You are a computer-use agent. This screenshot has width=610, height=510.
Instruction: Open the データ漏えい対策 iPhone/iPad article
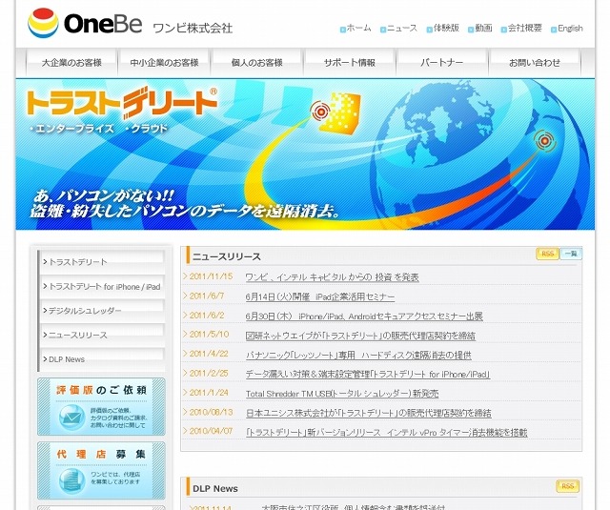(368, 375)
